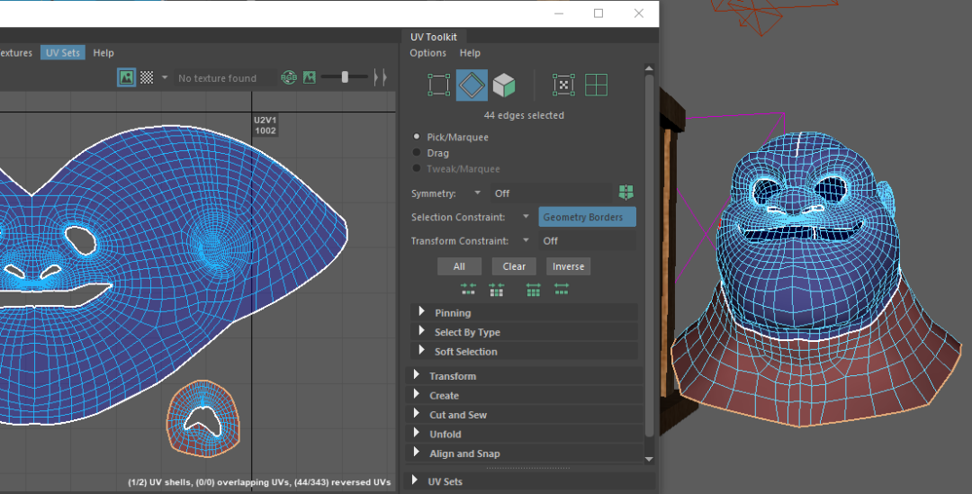Toggle the checkered tile pattern icon
Image resolution: width=972 pixels, height=494 pixels.
[147, 78]
